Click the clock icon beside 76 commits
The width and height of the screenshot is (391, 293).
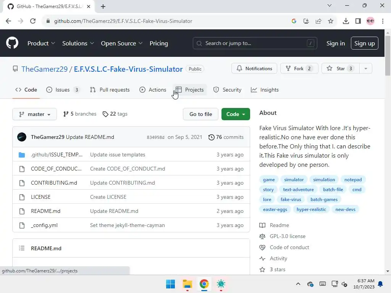tap(211, 137)
